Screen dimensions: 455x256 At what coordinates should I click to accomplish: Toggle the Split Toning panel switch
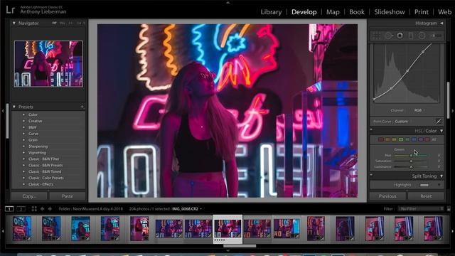(x=371, y=175)
